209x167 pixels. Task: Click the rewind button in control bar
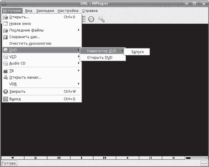tap(59, 158)
